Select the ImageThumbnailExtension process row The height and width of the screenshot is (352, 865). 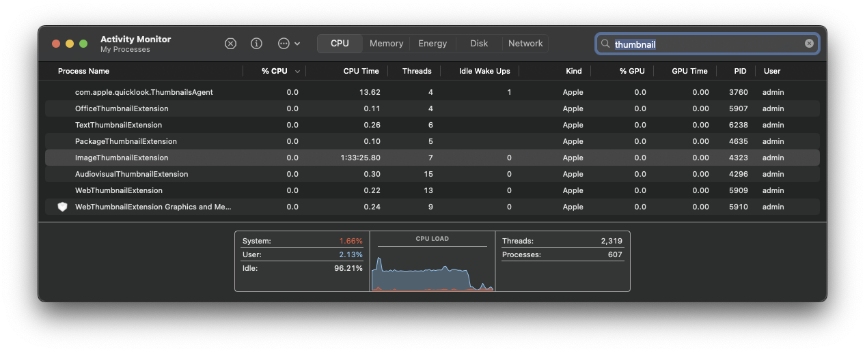tap(432, 158)
